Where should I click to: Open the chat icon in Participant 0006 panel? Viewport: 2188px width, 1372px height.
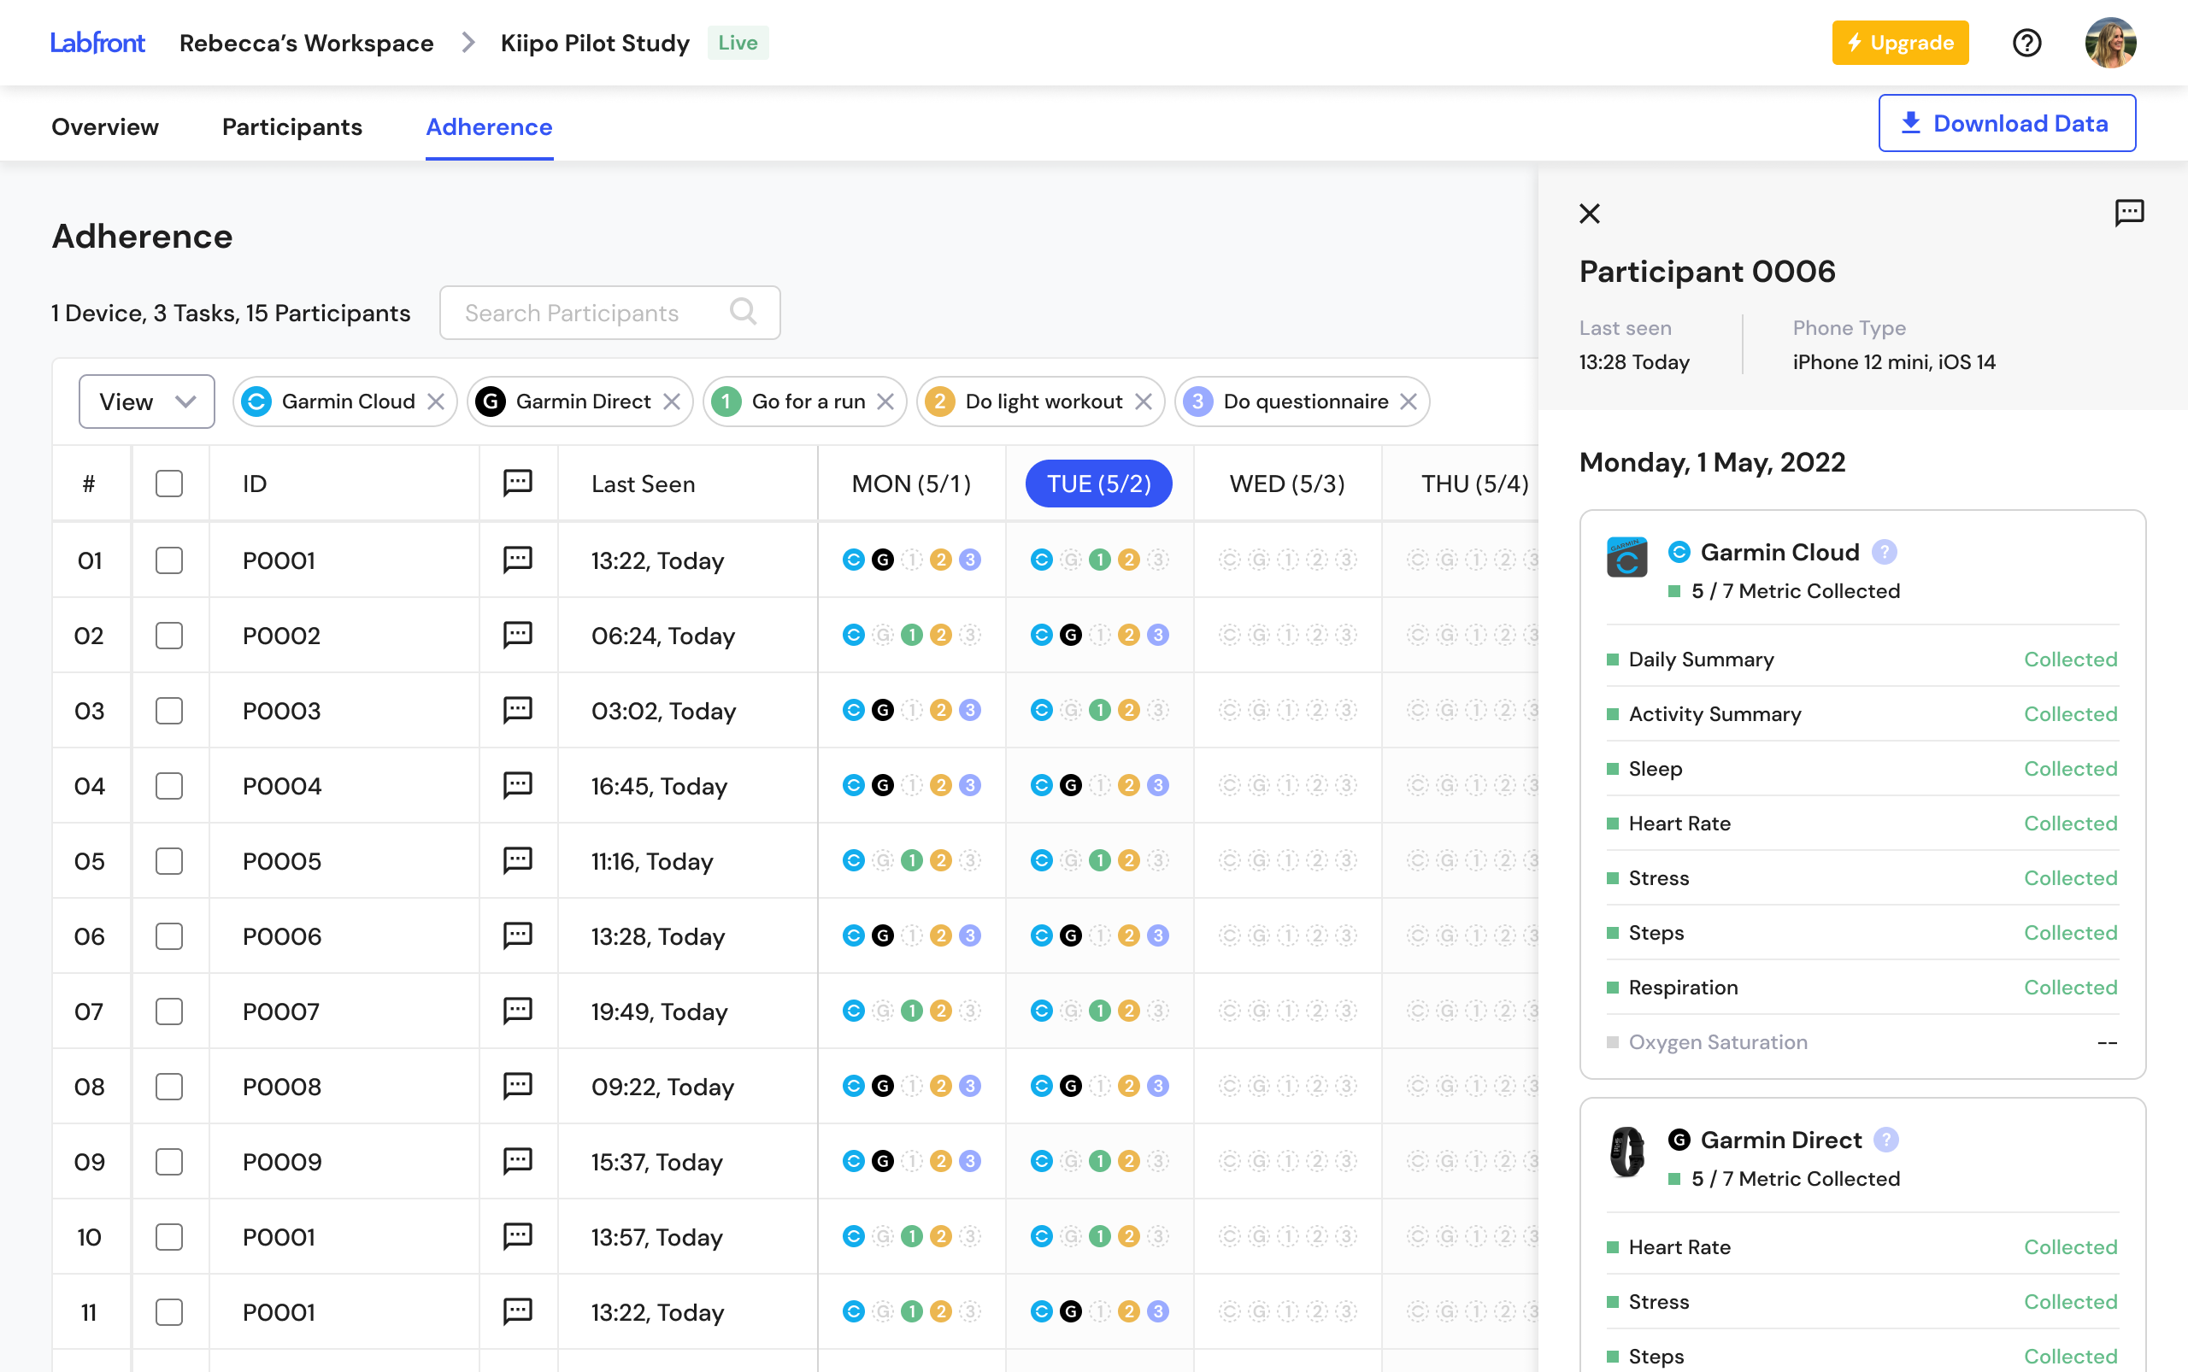click(x=2129, y=213)
